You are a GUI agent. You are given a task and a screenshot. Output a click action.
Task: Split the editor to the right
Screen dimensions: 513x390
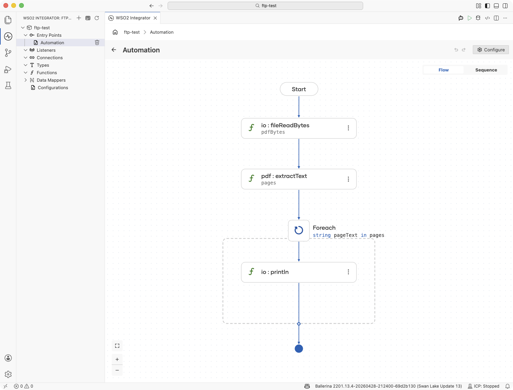click(x=496, y=18)
